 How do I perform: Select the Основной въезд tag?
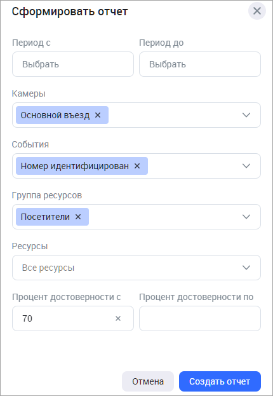pos(55,115)
